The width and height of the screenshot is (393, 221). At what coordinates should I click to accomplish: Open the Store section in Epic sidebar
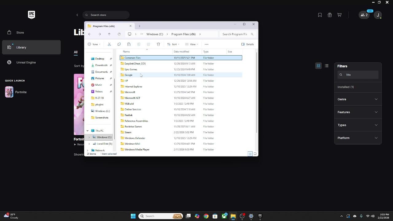point(31,33)
